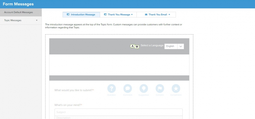Click the language translate icon

(x=135, y=46)
